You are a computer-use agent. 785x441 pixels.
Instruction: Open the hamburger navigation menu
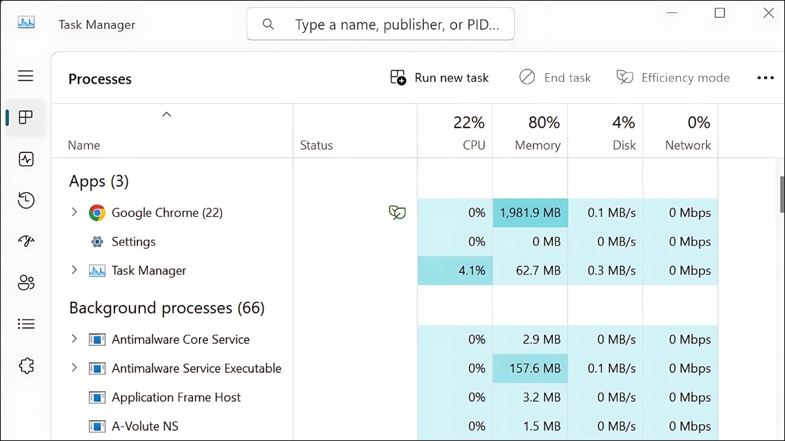point(26,76)
